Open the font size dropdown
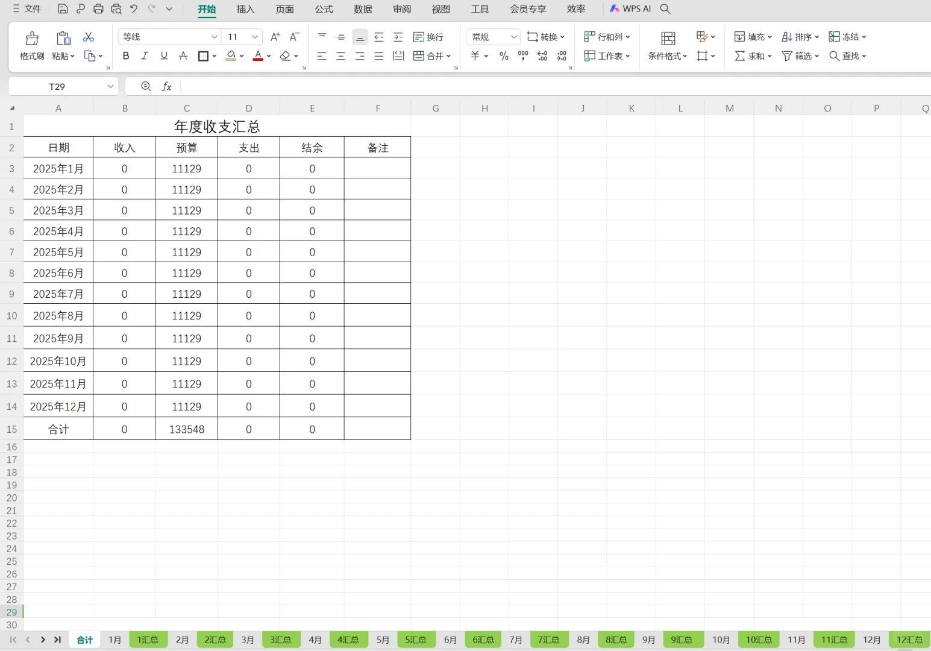Viewport: 931px width, 651px height. (255, 37)
